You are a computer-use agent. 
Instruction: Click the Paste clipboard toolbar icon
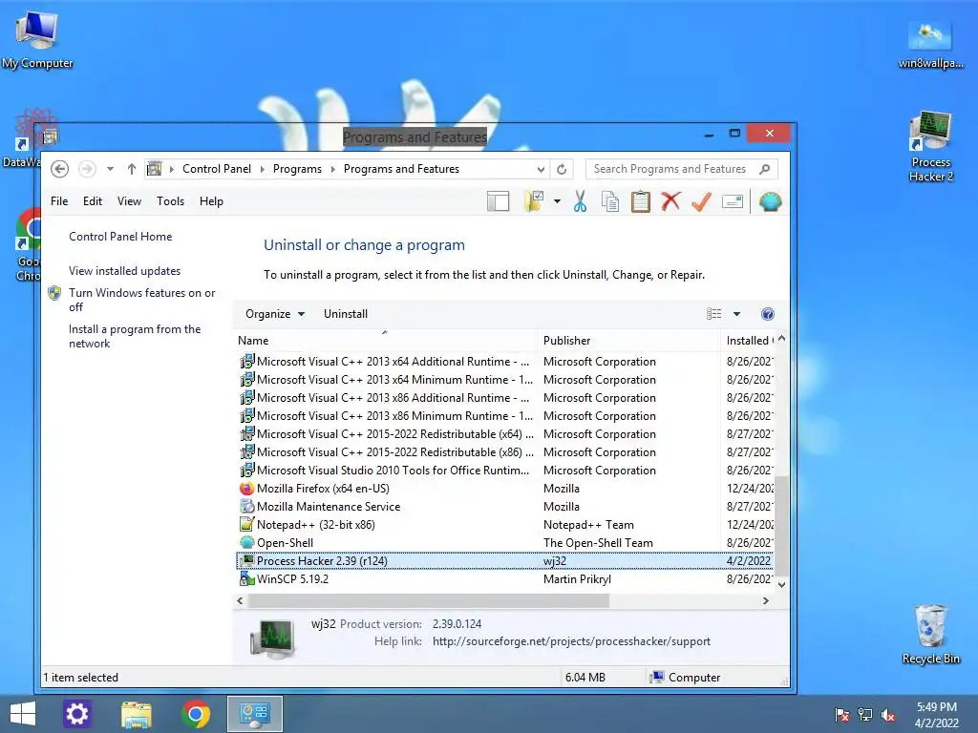(x=641, y=201)
